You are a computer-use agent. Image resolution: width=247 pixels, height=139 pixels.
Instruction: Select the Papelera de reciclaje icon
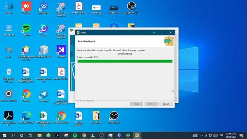tap(9, 75)
